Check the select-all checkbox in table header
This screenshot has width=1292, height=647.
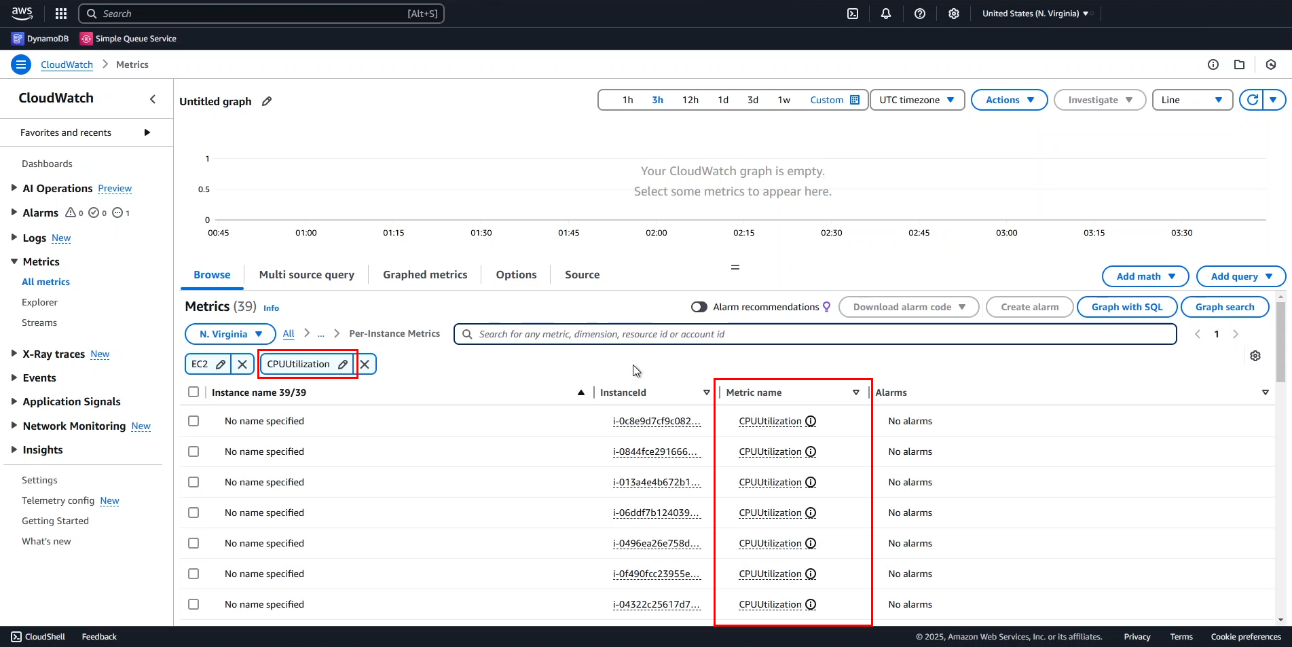pyautogui.click(x=193, y=392)
